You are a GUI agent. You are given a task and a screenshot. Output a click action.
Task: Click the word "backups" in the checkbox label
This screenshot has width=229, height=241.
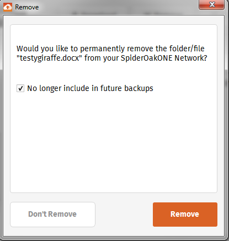tap(139, 88)
